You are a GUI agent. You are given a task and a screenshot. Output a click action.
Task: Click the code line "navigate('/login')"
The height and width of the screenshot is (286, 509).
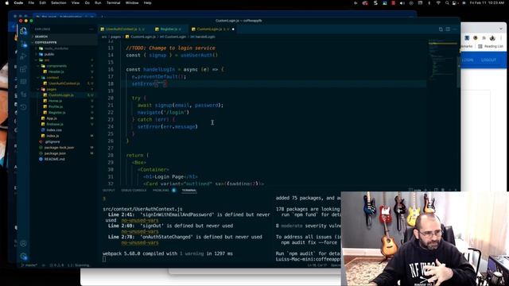(x=163, y=112)
